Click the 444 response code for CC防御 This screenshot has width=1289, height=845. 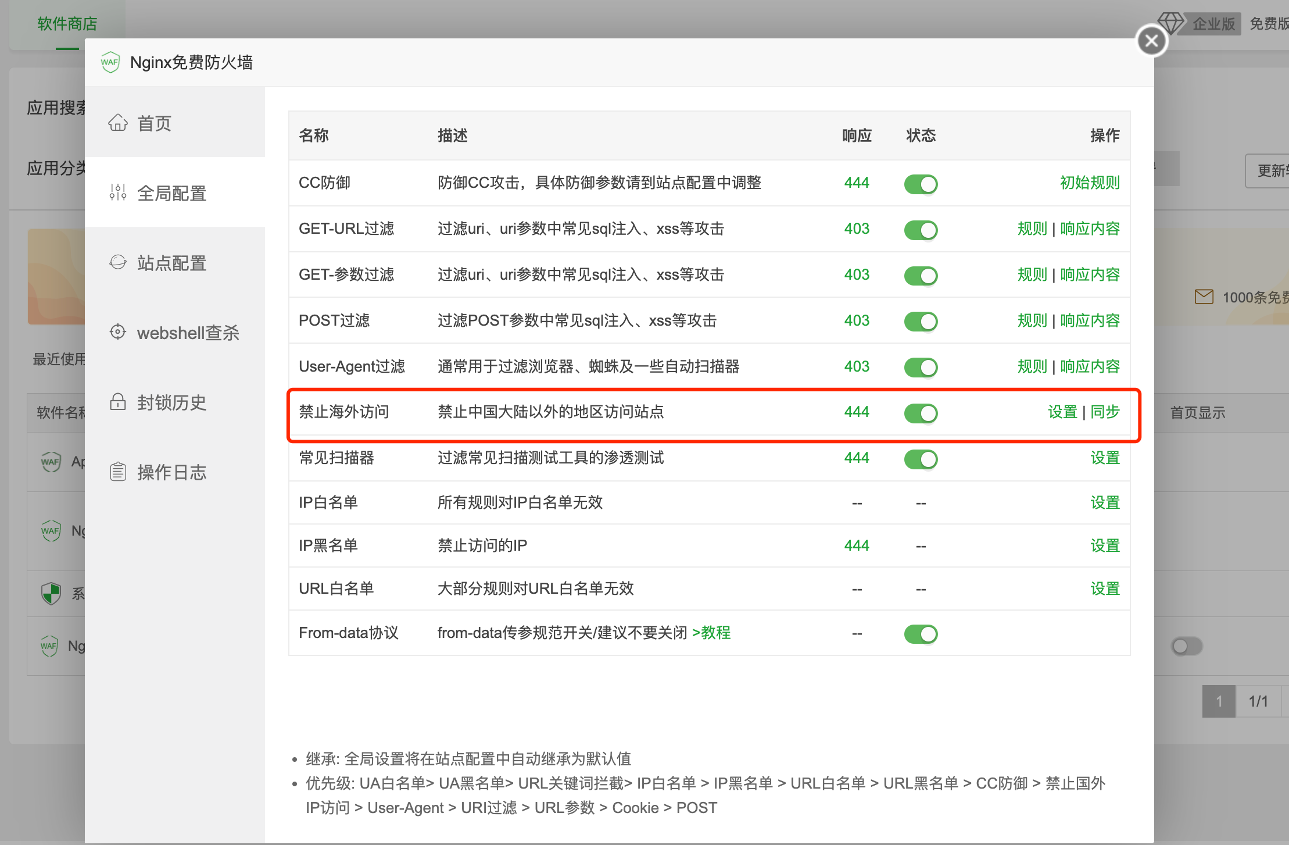click(857, 183)
